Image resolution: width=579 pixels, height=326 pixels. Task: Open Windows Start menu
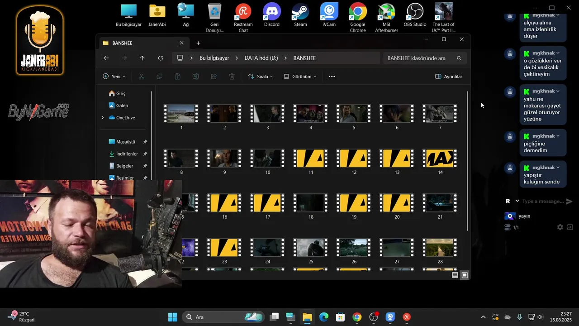click(173, 317)
